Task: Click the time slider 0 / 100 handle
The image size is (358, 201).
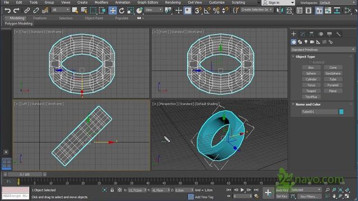Action: pos(25,174)
